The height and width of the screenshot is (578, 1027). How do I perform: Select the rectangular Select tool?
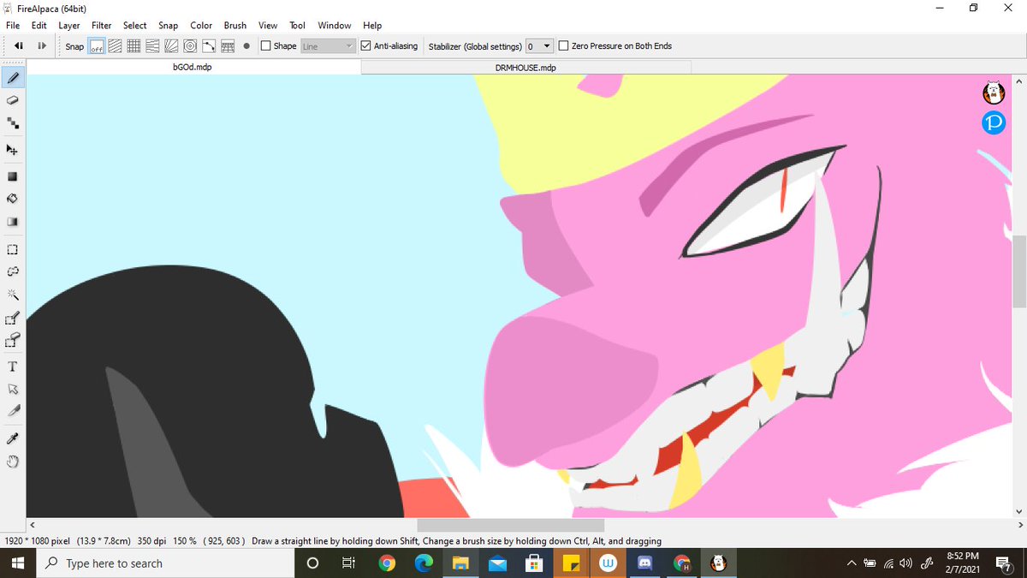(x=13, y=250)
